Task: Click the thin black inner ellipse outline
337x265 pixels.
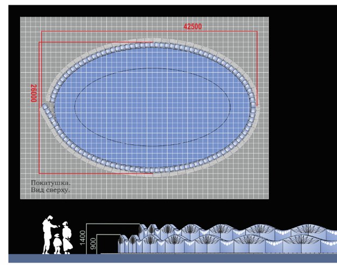Action: (x=152, y=68)
